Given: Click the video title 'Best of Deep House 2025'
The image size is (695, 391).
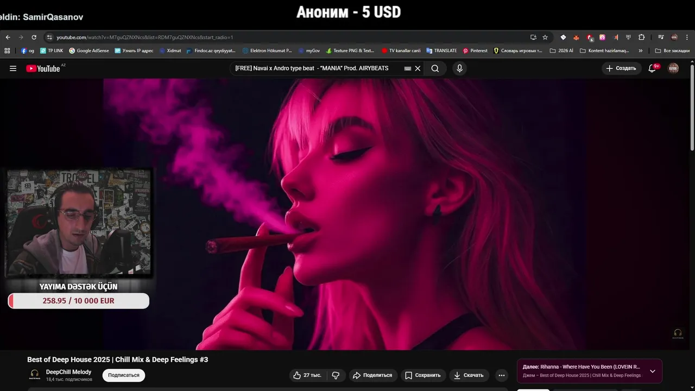Looking at the screenshot, I should [x=117, y=360].
